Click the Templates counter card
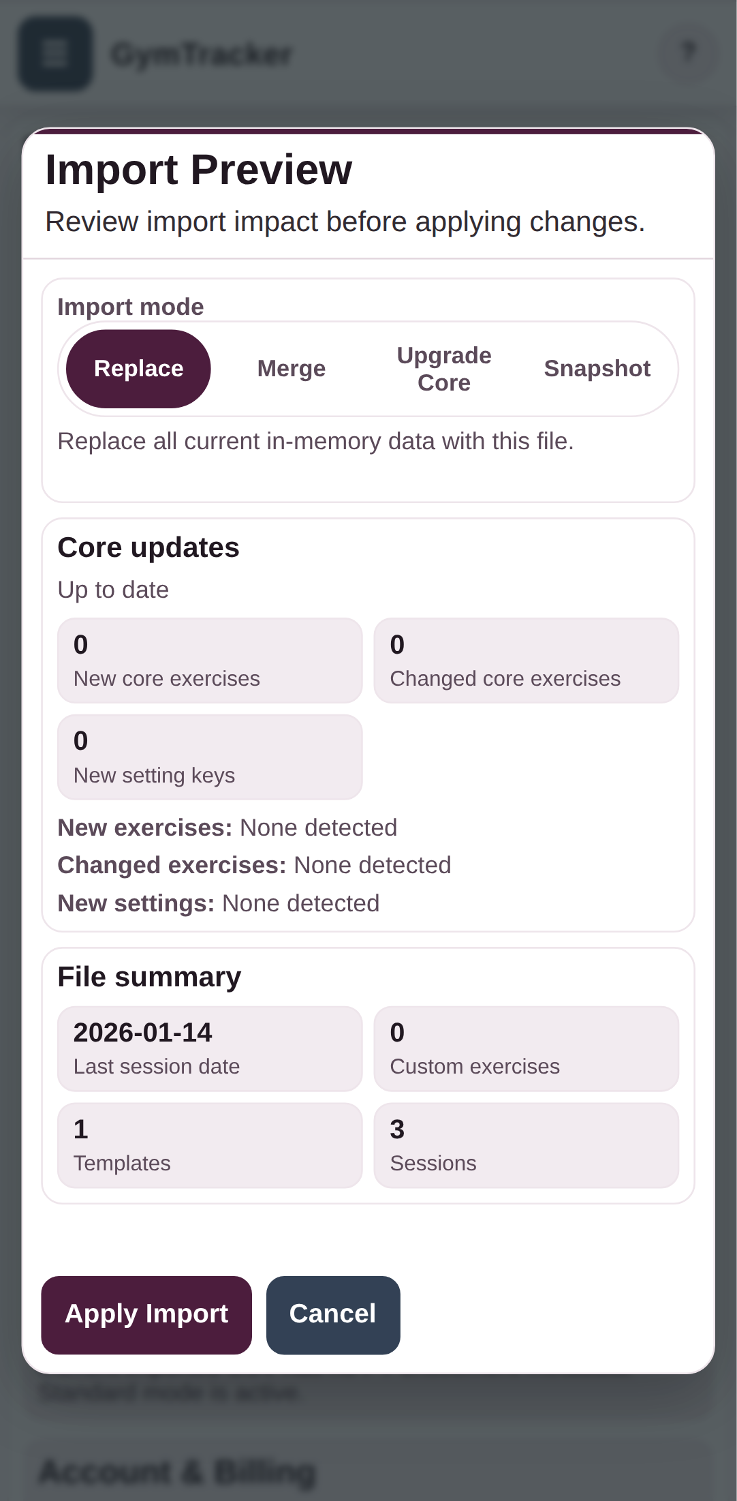Viewport: 737px width, 1501px height. pos(210,1144)
